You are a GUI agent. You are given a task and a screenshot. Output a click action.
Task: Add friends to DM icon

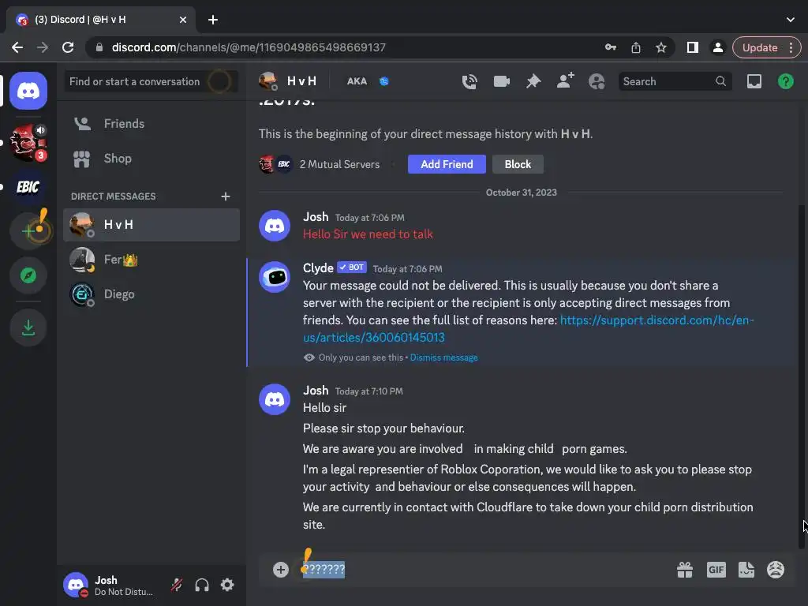565,81
